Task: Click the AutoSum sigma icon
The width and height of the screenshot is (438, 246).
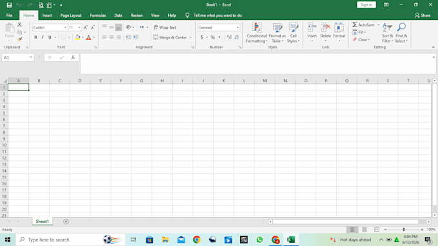Action: click(355, 25)
